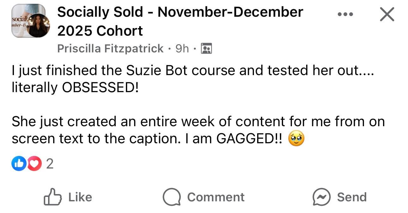This screenshot has height=213, width=408.
Task: Click the red heart Love reaction badge
Action: (34, 164)
